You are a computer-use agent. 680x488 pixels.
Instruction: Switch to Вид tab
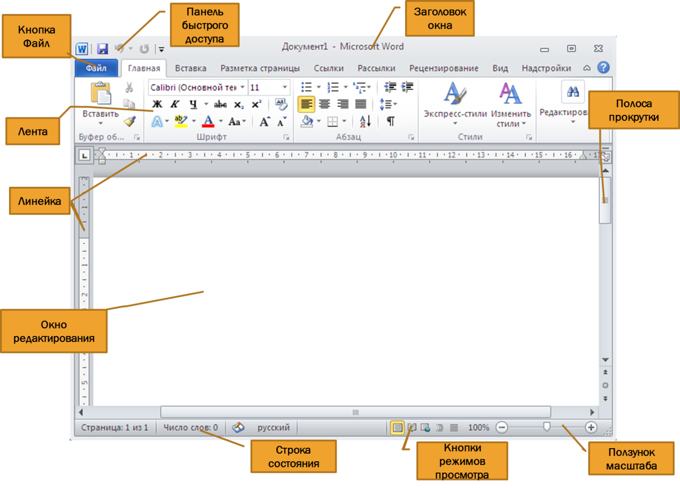[500, 68]
